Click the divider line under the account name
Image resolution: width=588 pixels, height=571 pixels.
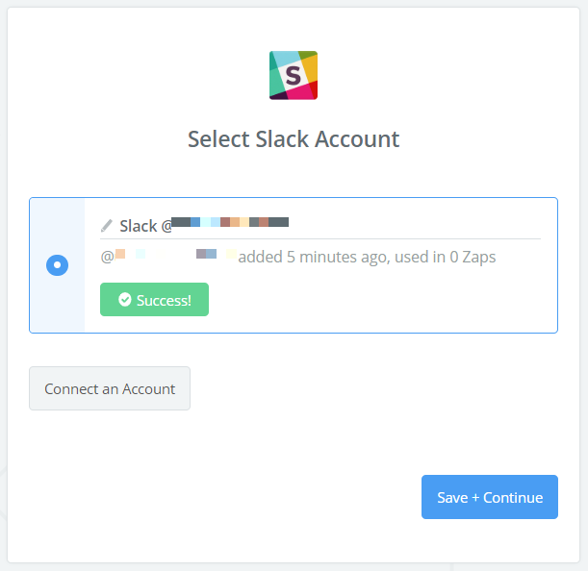tap(385, 238)
